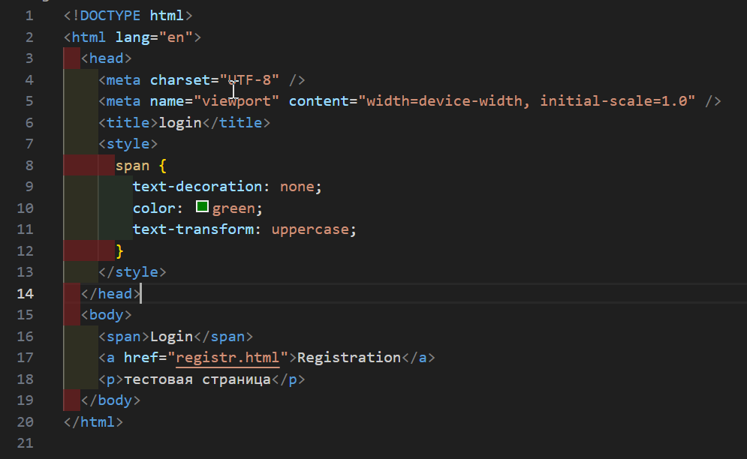Click the "viewport" meta name value

pyautogui.click(x=236, y=101)
